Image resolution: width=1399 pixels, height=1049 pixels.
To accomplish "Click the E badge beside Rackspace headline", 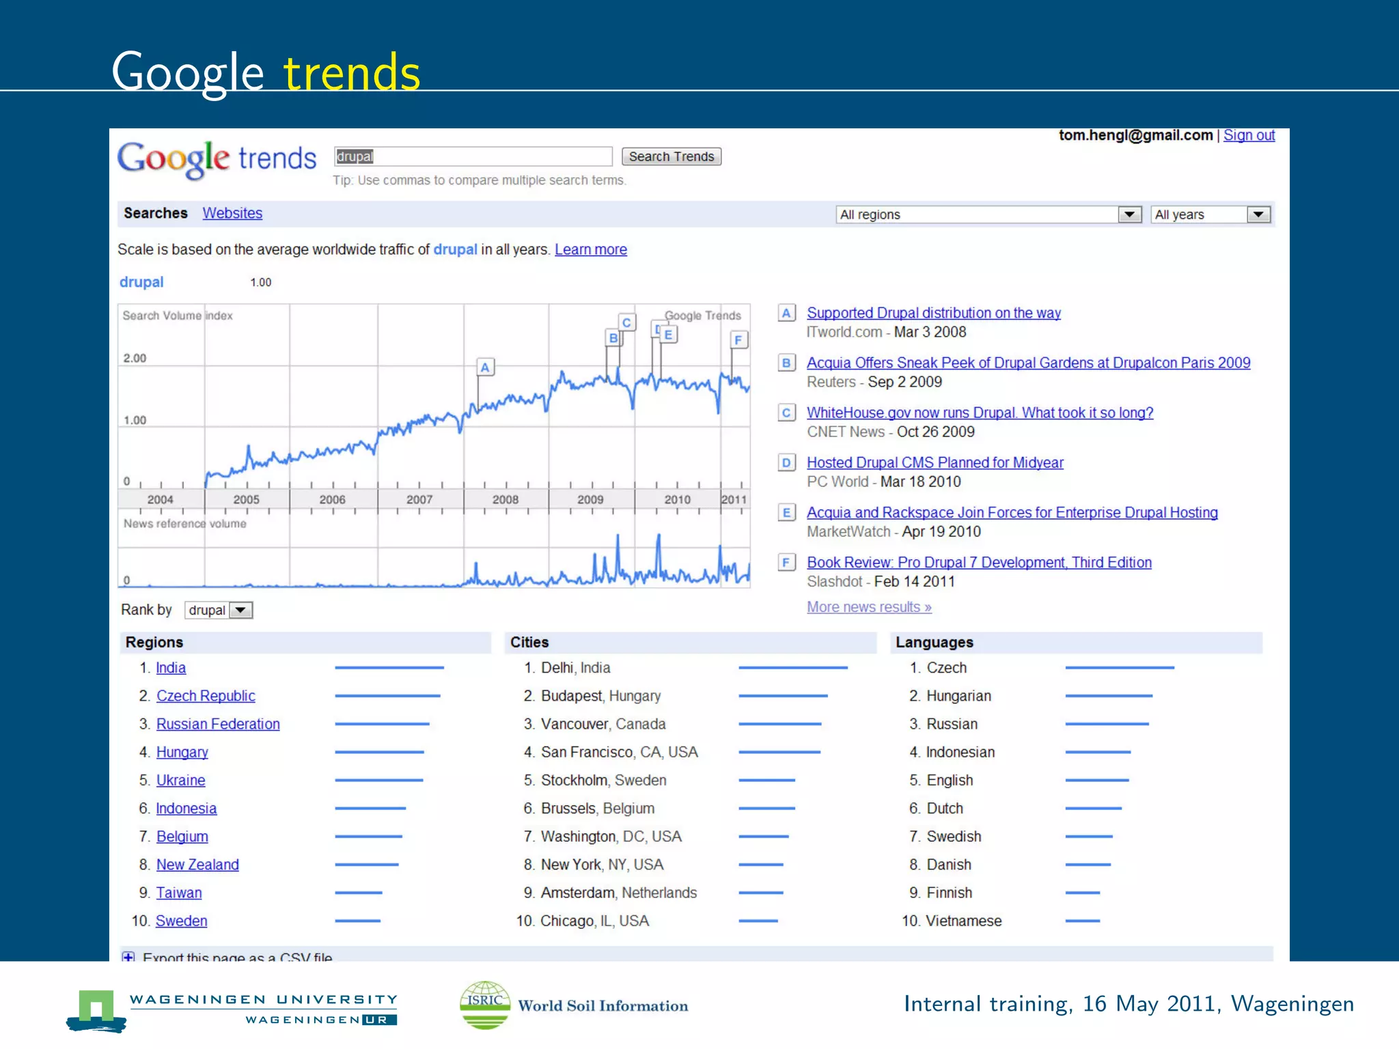I will coord(786,513).
